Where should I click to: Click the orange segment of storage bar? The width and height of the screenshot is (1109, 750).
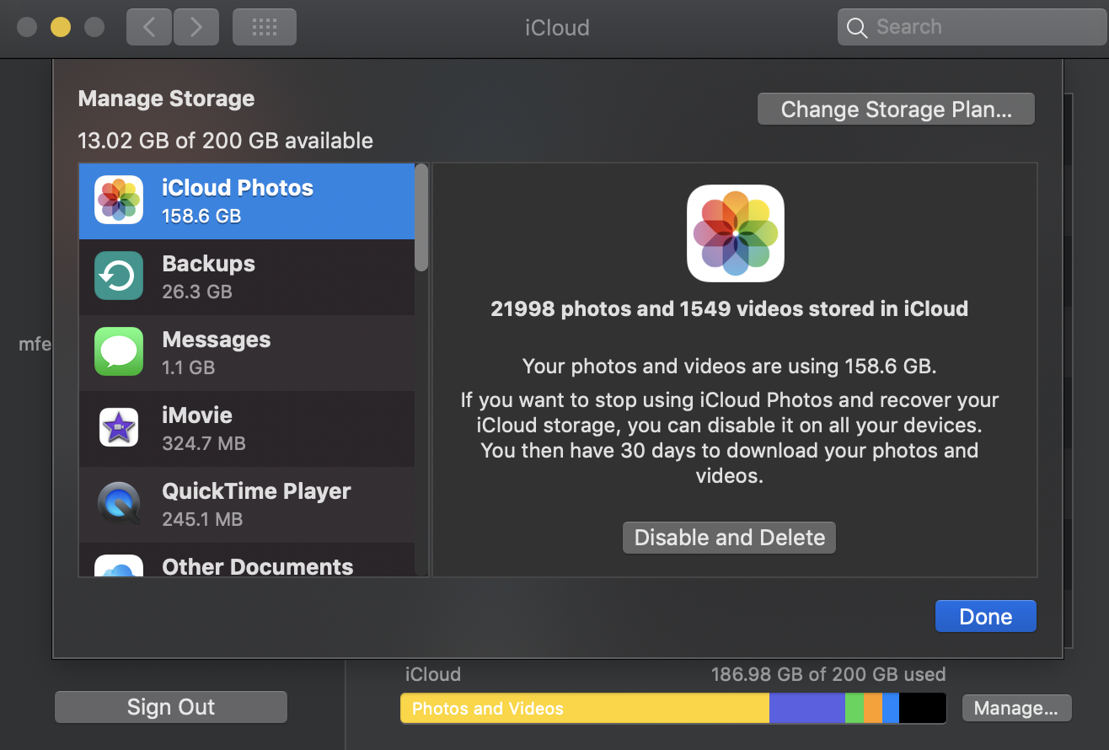(x=873, y=708)
